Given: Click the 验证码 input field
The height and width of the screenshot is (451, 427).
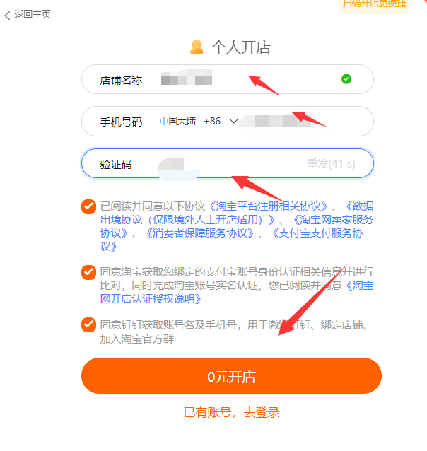Looking at the screenshot, I should click(x=228, y=163).
